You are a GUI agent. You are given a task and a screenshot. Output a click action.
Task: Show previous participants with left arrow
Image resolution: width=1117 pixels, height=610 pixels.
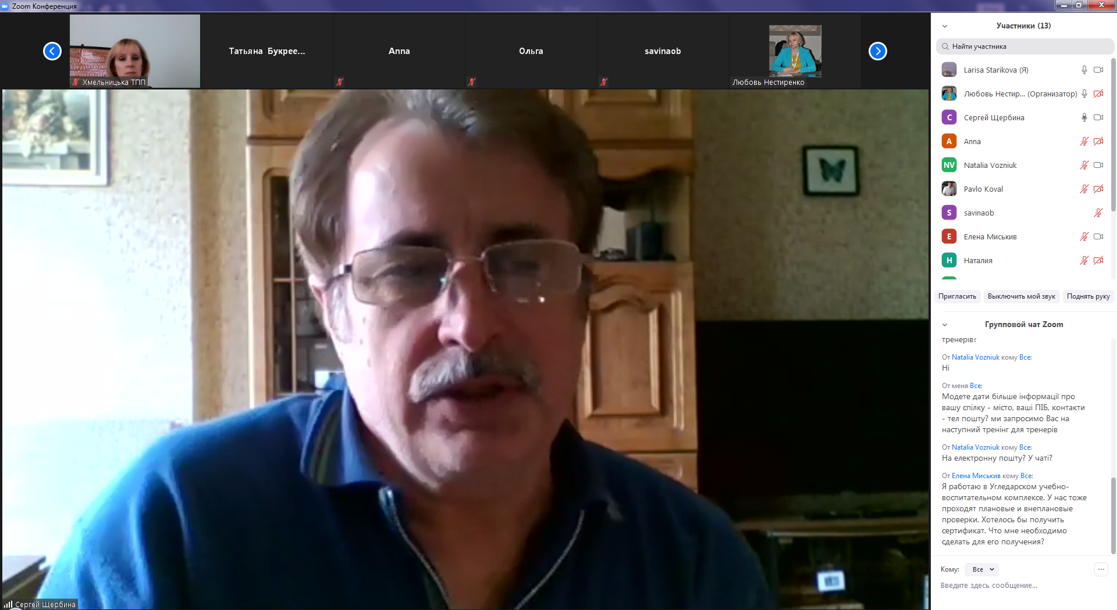pos(52,51)
